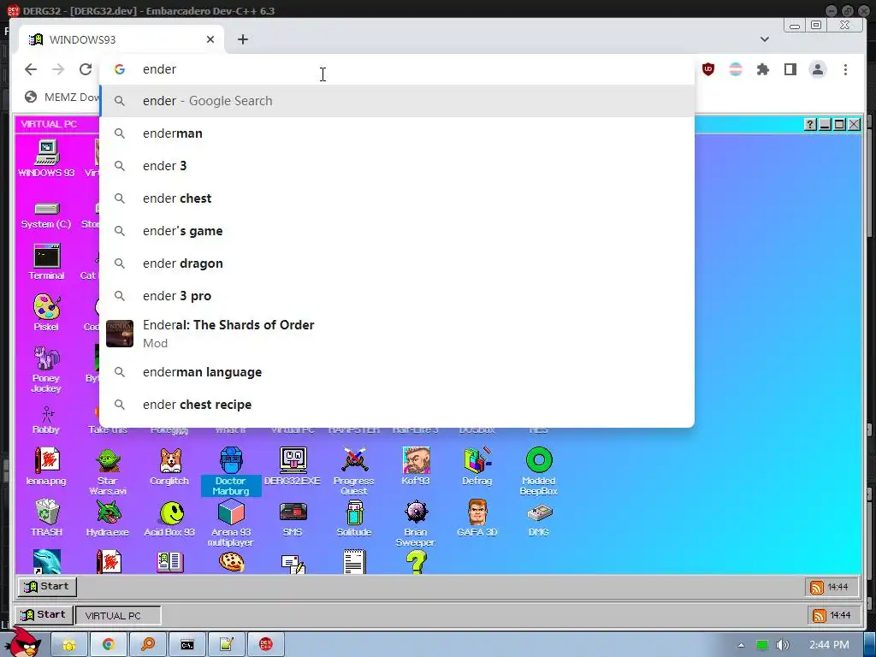Choose the 'ender chest recipe' suggestion
The height and width of the screenshot is (657, 876).
(397, 405)
